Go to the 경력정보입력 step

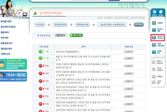coord(82,24)
